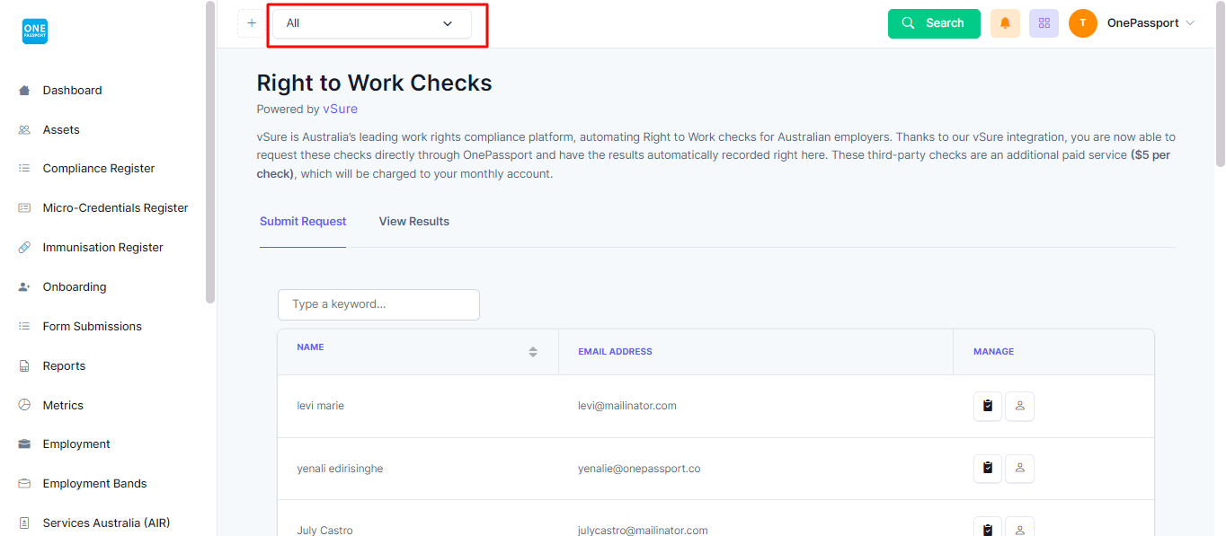This screenshot has height=536, width=1226.
Task: Click the main page scrollbar
Action: click(1221, 84)
